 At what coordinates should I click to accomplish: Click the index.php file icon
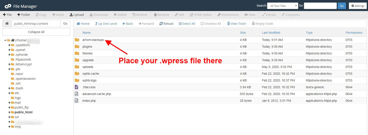point(77,100)
